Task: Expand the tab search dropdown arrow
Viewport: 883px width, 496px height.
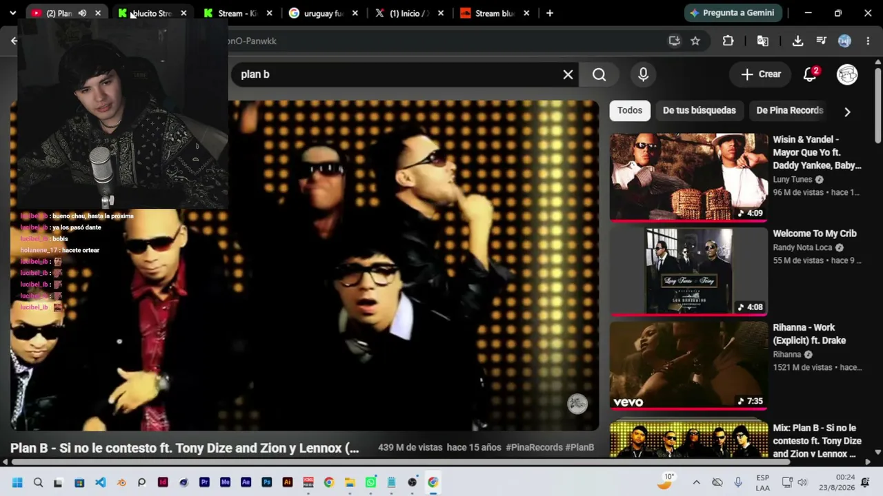Action: [x=12, y=13]
